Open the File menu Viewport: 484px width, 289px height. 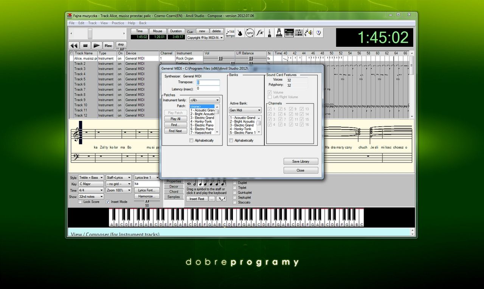[x=72, y=23]
